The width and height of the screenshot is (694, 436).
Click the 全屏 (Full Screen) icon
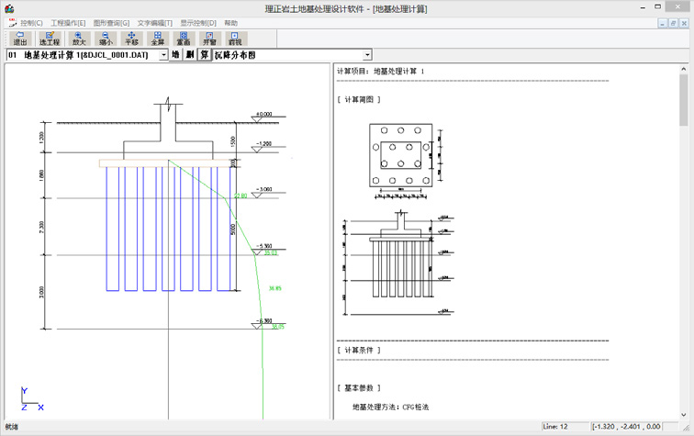pyautogui.click(x=157, y=39)
